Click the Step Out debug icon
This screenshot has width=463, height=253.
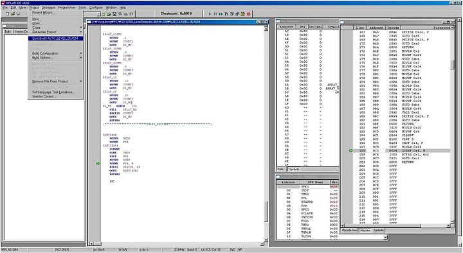pos(237,14)
